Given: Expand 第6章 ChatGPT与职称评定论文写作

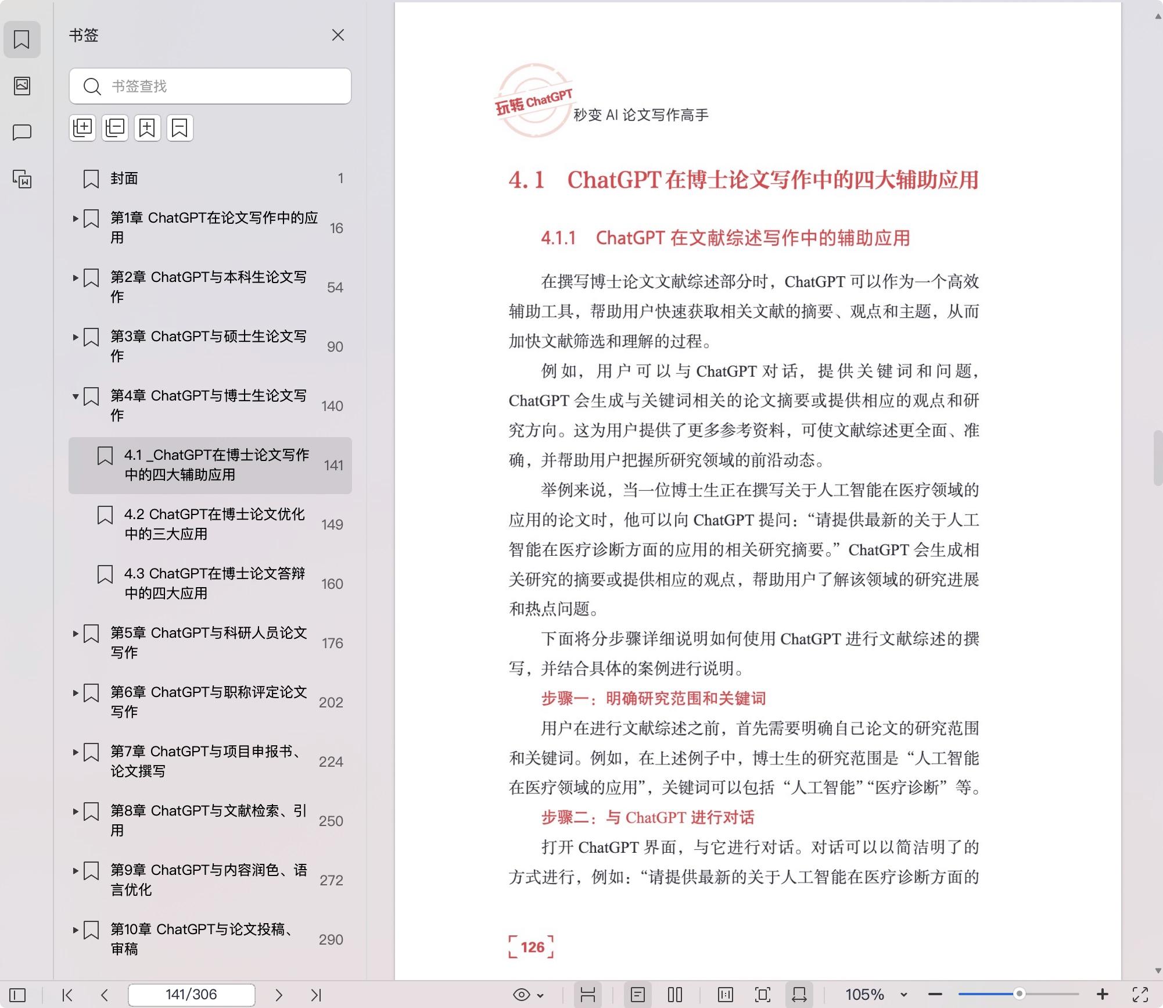Looking at the screenshot, I should pyautogui.click(x=76, y=693).
